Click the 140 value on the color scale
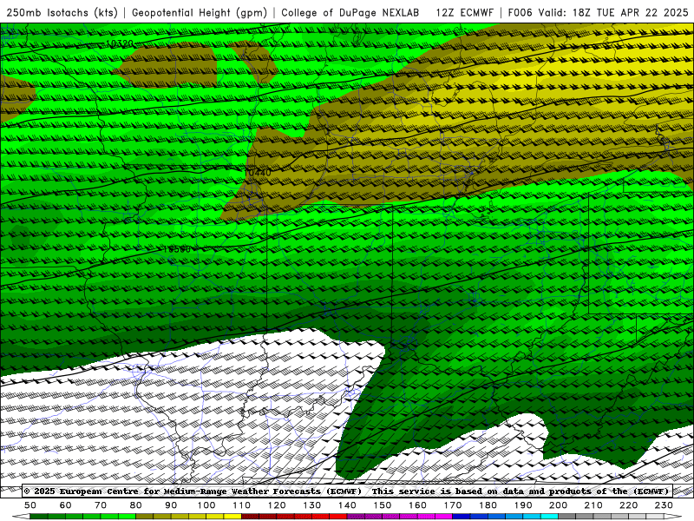 (347, 505)
